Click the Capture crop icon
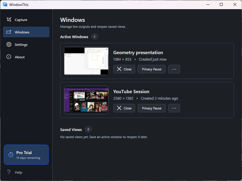The width and height of the screenshot is (242, 181). click(9, 20)
